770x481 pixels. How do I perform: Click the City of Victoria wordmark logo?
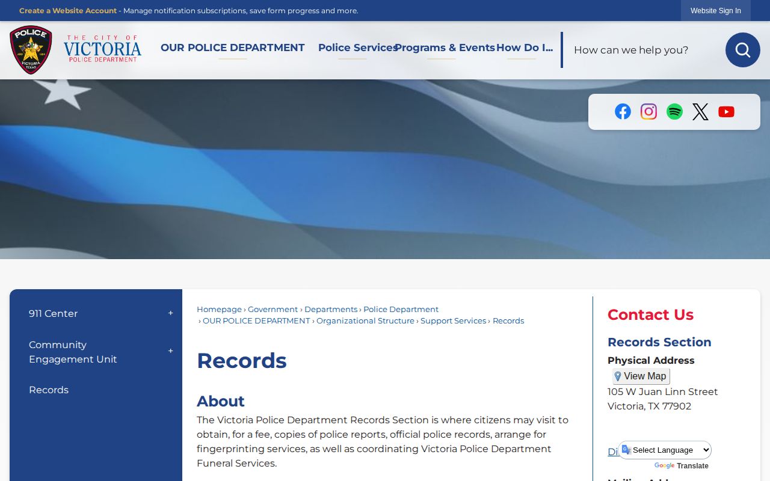tap(103, 49)
